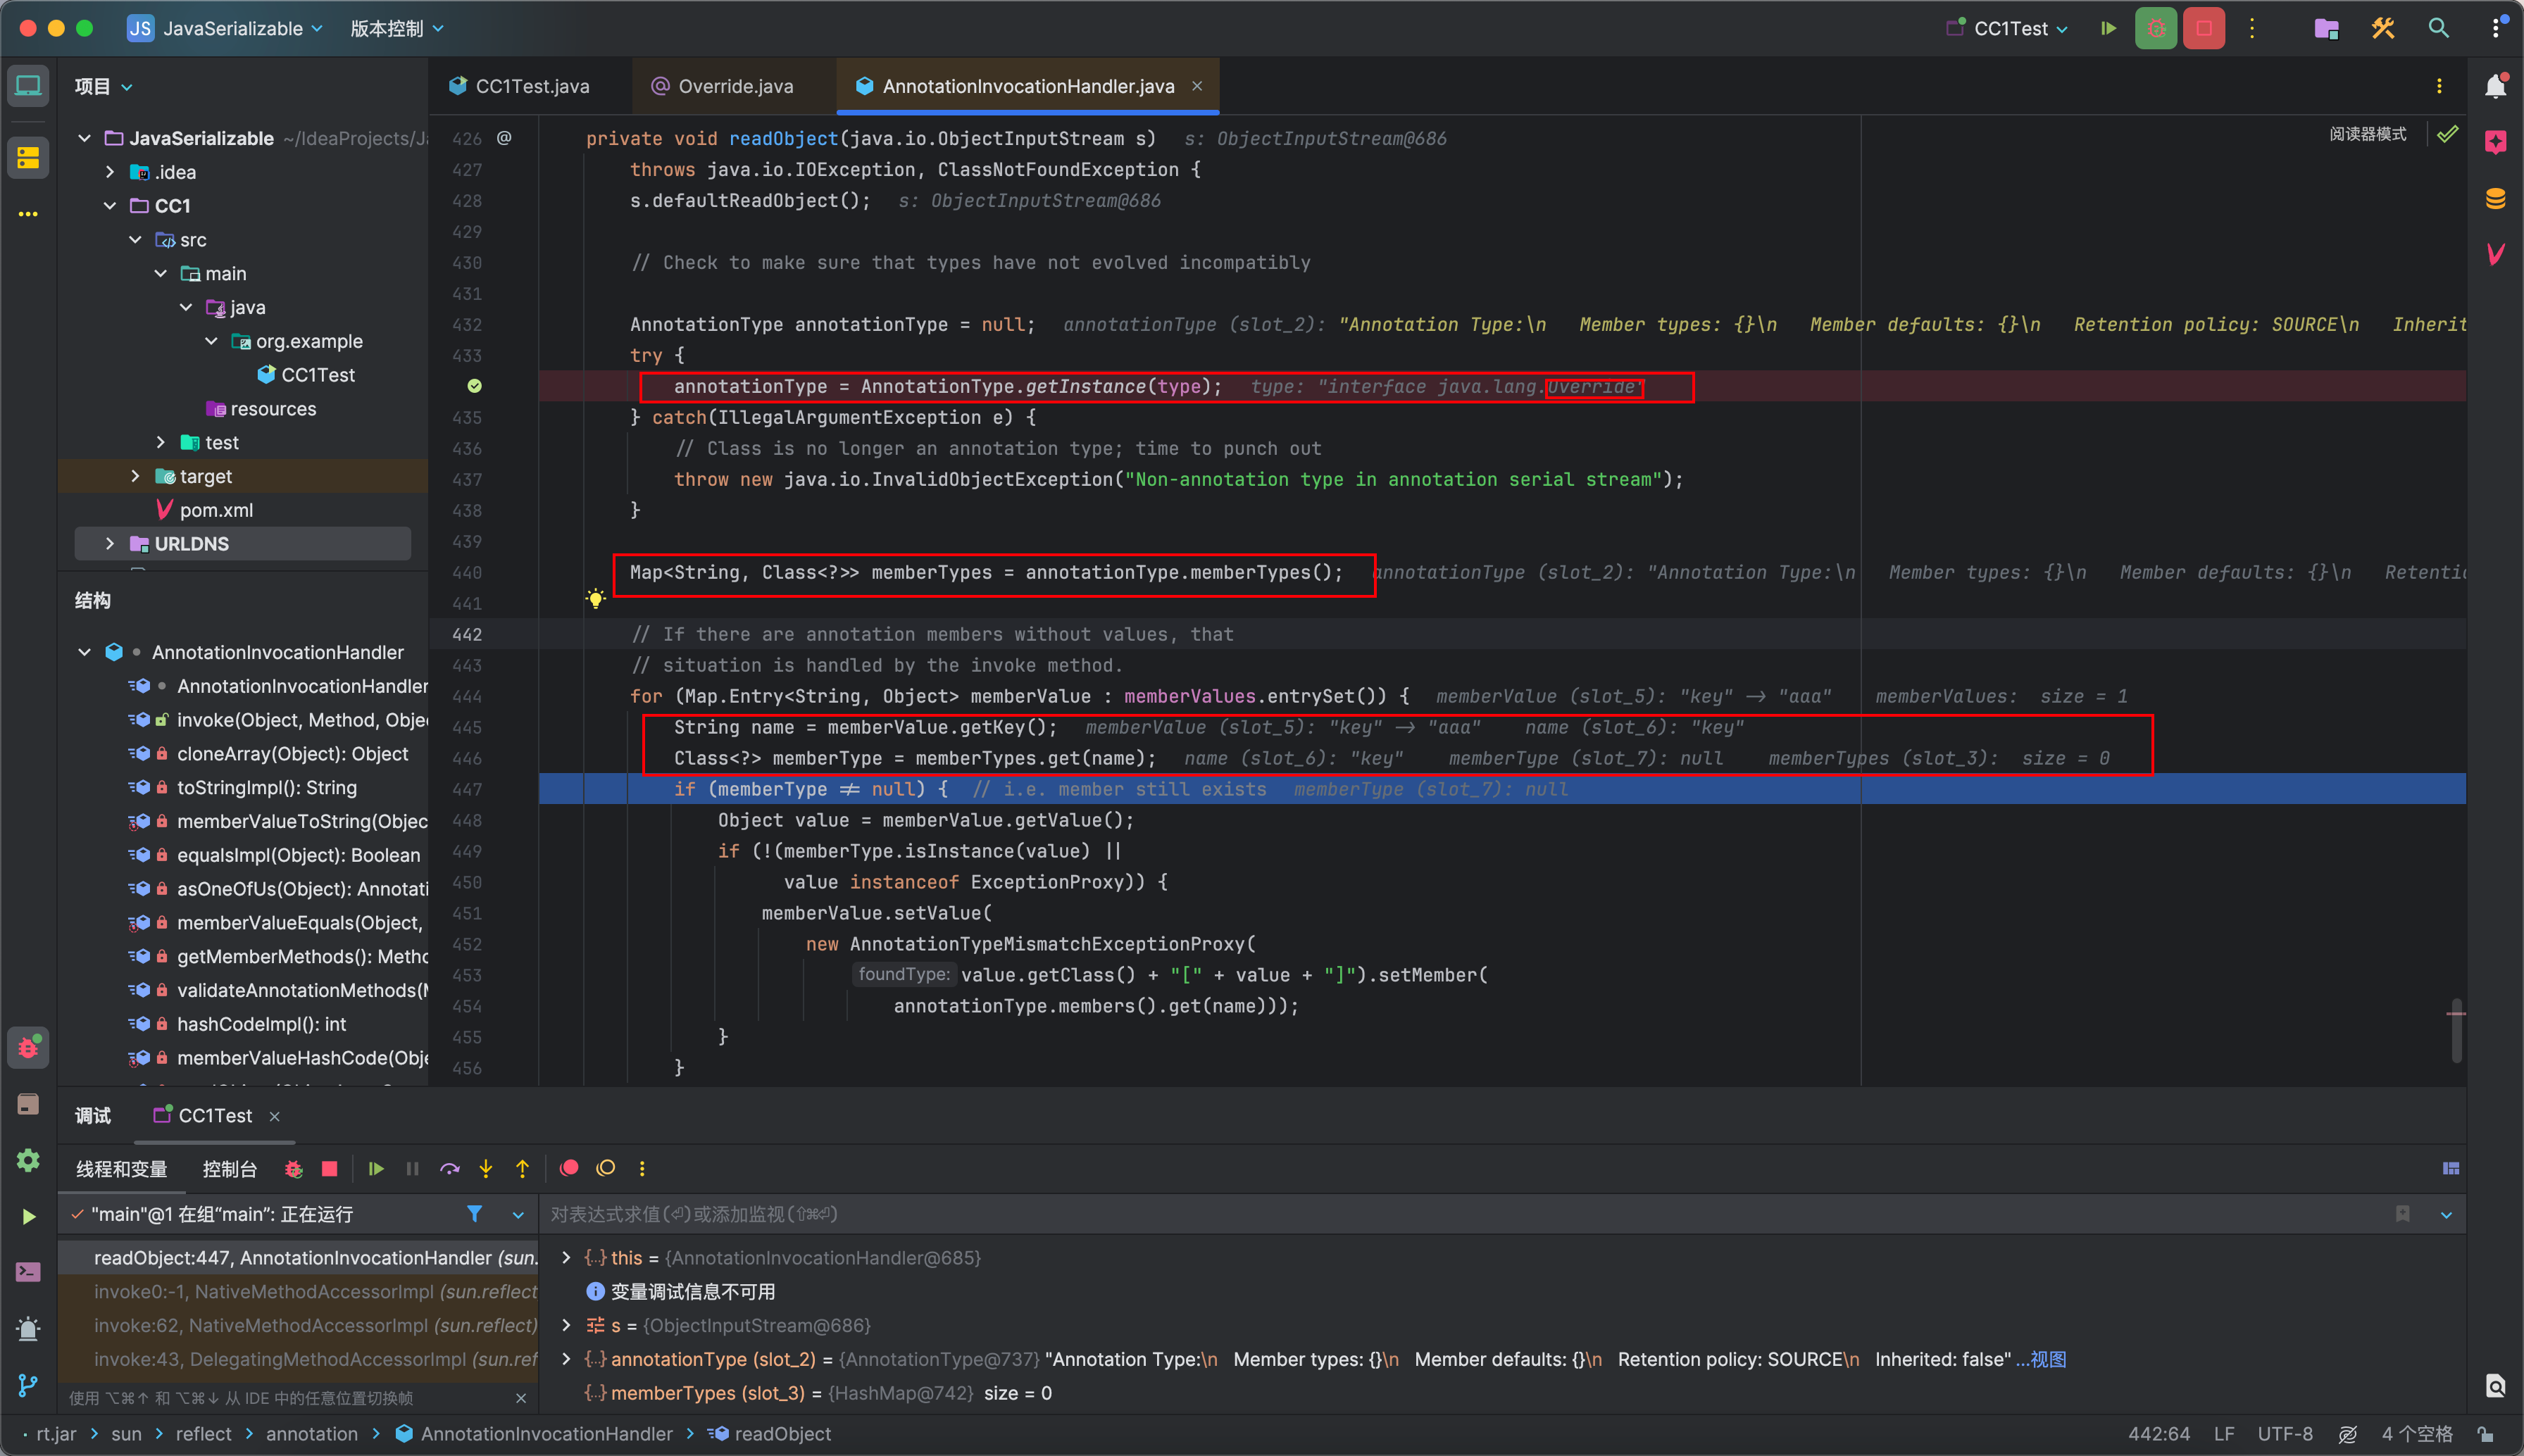Open Search Everywhere magnifier icon
This screenshot has width=2524, height=1456.
[x=2438, y=28]
